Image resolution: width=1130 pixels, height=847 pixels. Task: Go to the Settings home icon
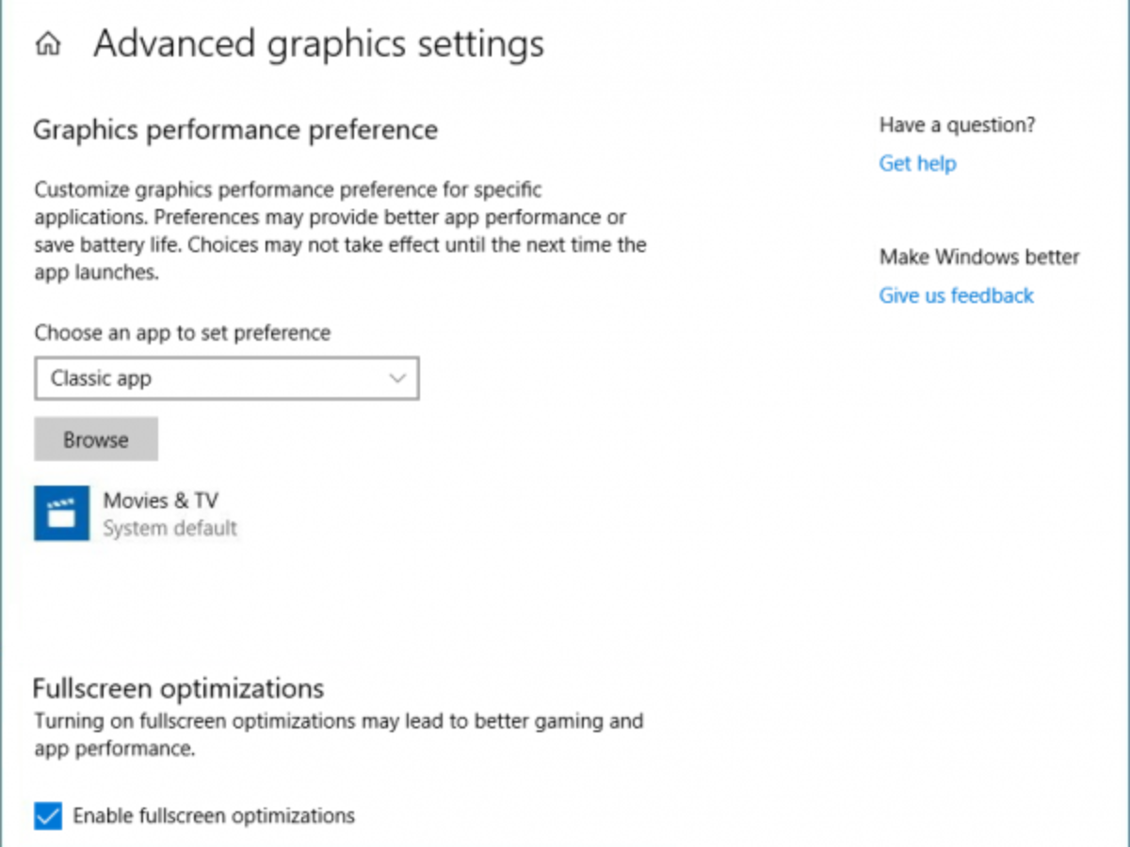[x=48, y=44]
